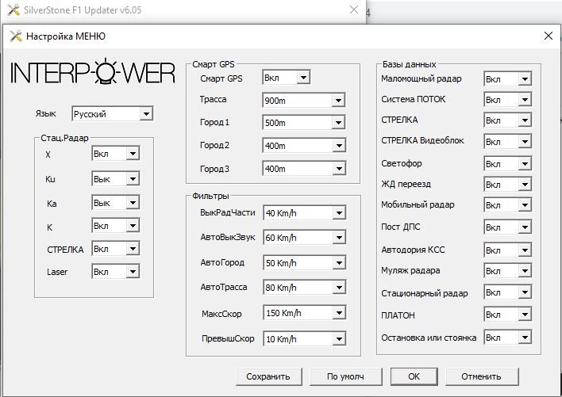Click the wrench icon in dialog title bar

click(x=15, y=36)
